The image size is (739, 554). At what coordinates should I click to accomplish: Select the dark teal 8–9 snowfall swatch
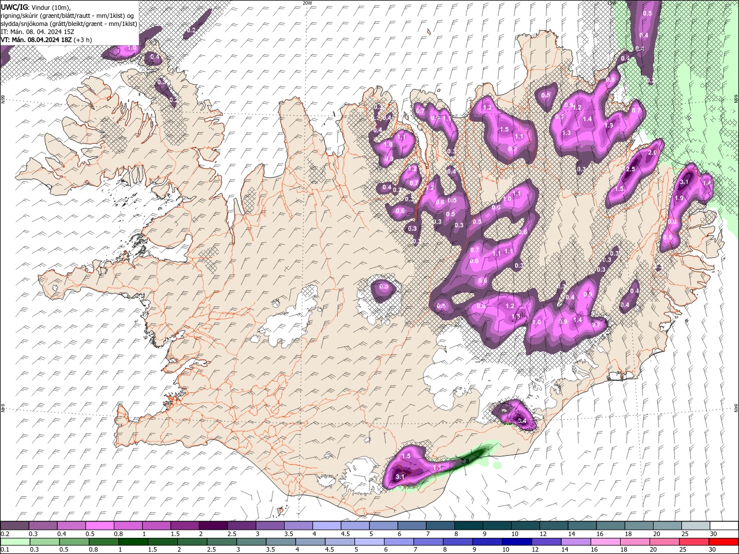[468, 526]
